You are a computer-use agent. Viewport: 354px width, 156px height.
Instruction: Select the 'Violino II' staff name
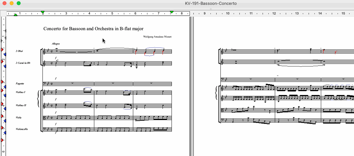[21, 105]
